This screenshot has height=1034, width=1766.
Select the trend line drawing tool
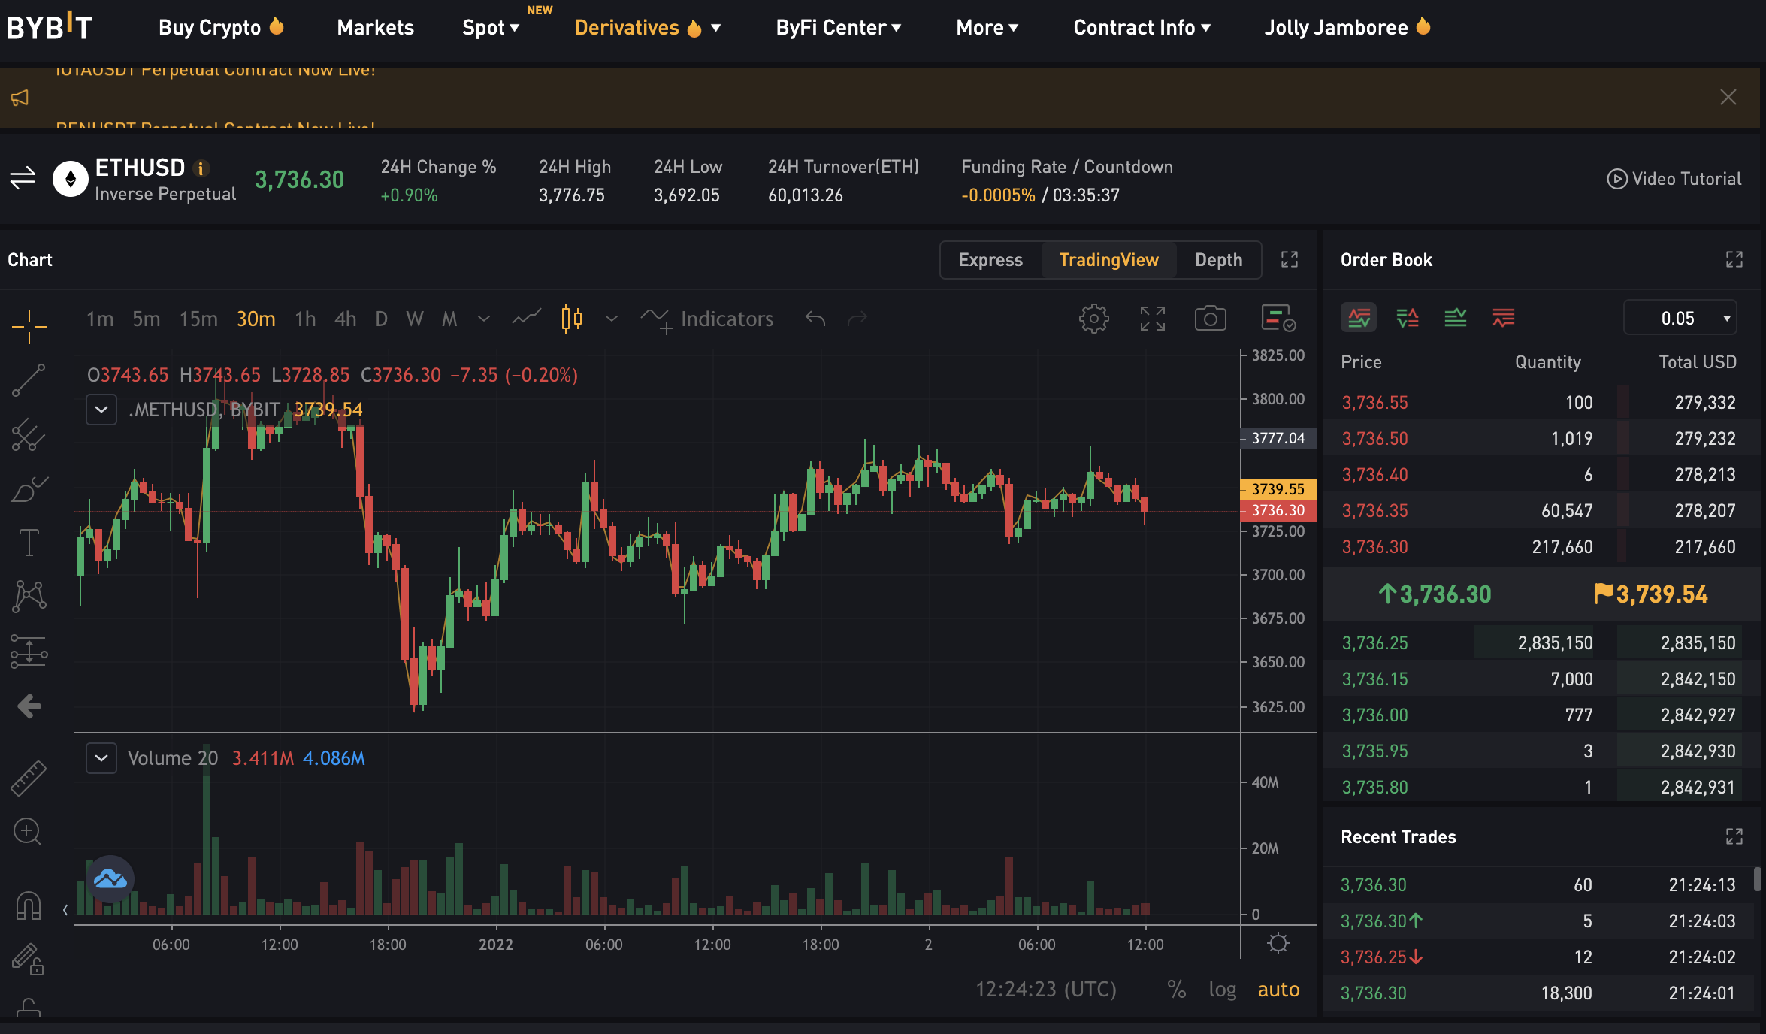click(29, 380)
